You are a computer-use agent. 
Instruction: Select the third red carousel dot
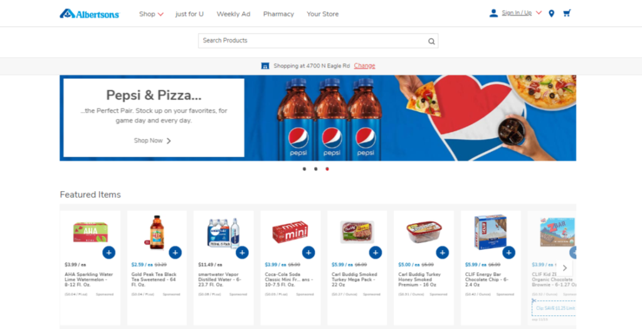pyautogui.click(x=327, y=169)
